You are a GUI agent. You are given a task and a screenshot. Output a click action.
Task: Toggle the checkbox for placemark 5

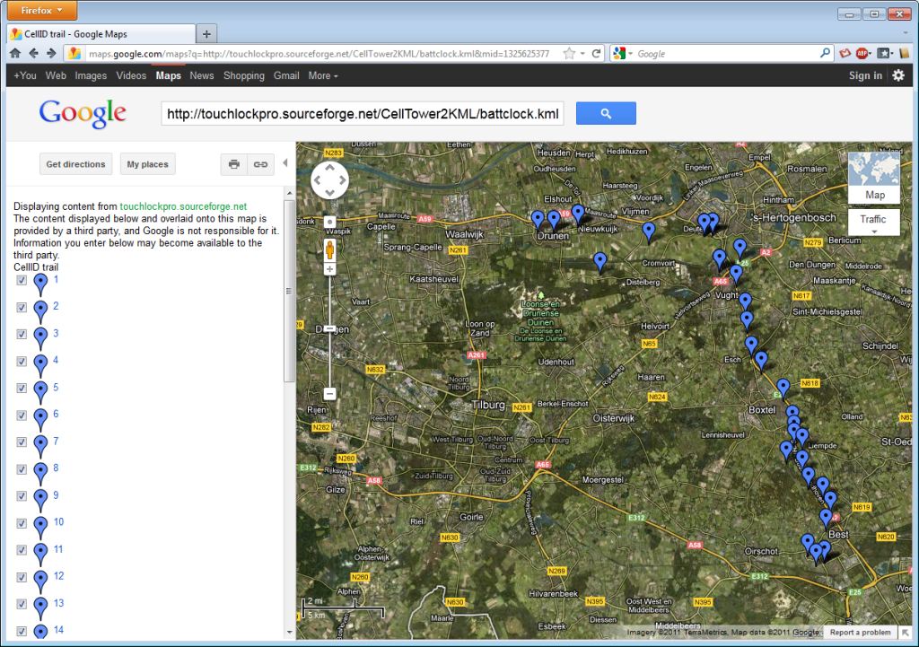tap(22, 388)
